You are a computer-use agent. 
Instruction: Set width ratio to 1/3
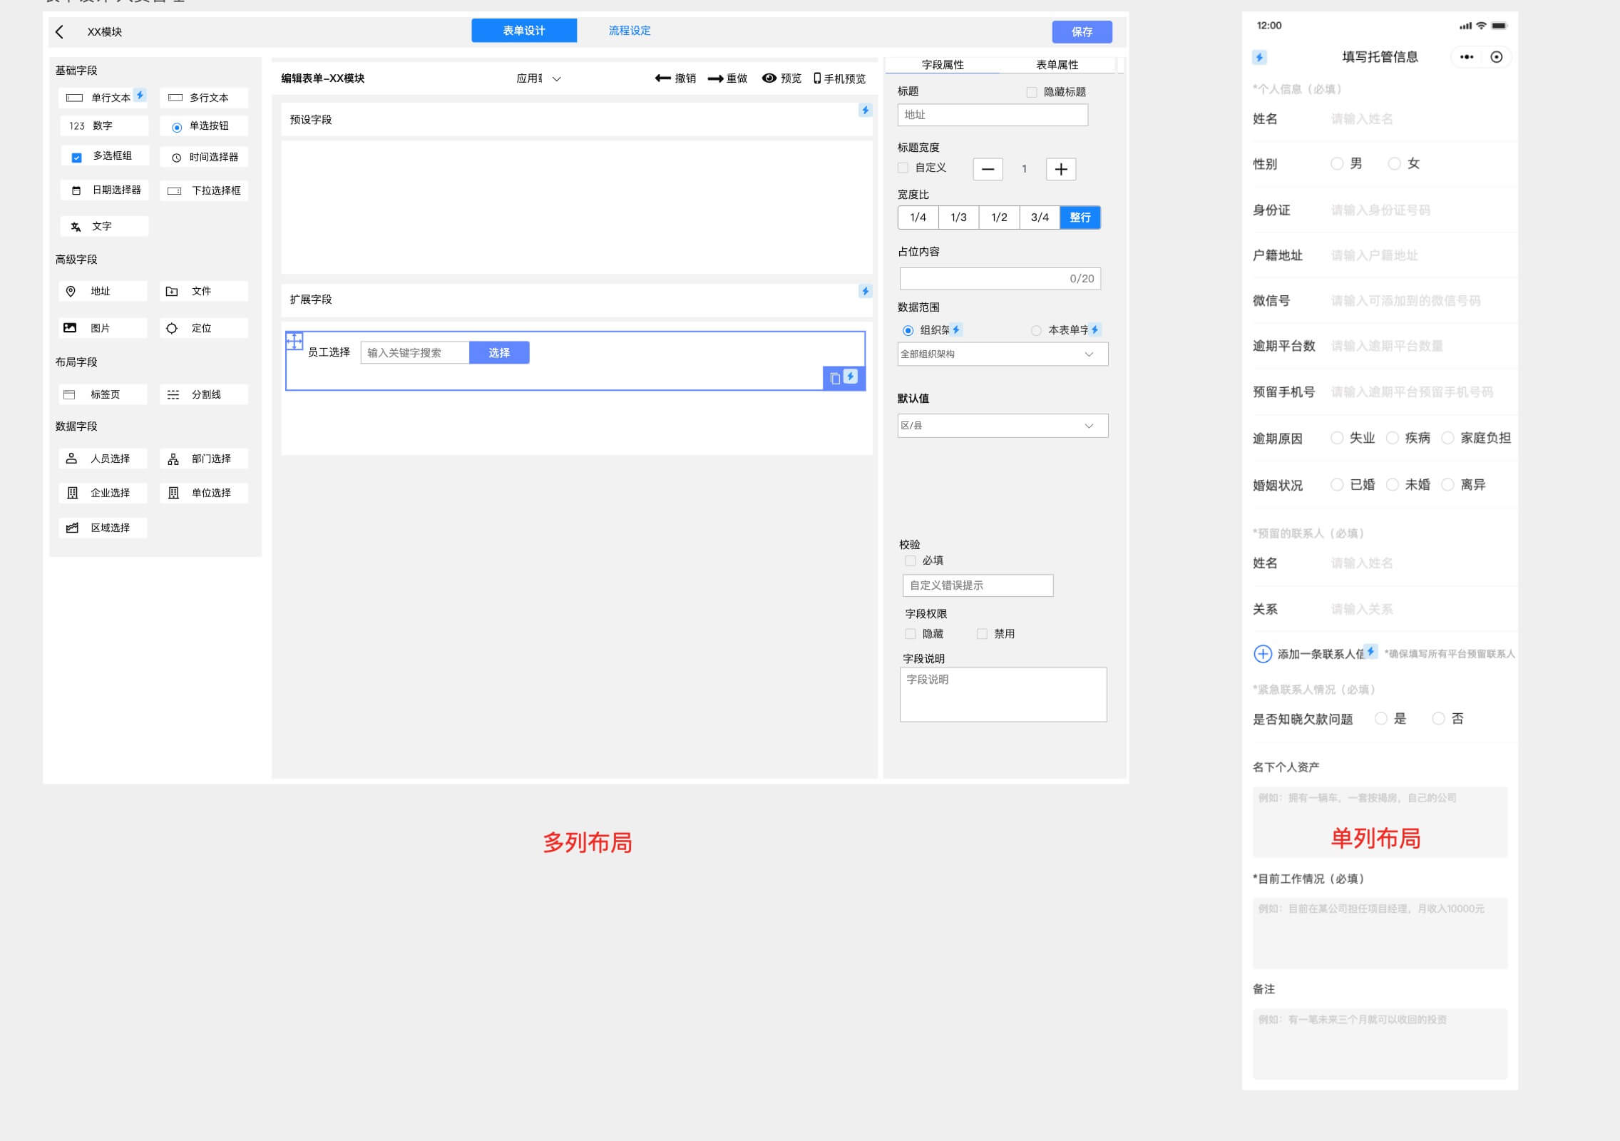click(x=958, y=218)
